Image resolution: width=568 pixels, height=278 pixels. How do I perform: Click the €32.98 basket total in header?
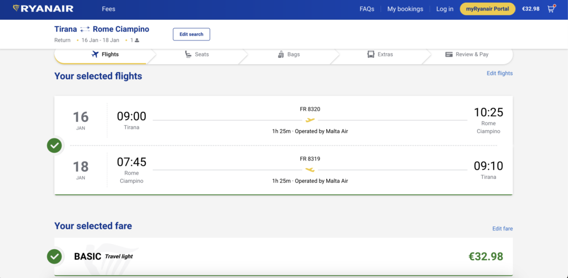[531, 9]
